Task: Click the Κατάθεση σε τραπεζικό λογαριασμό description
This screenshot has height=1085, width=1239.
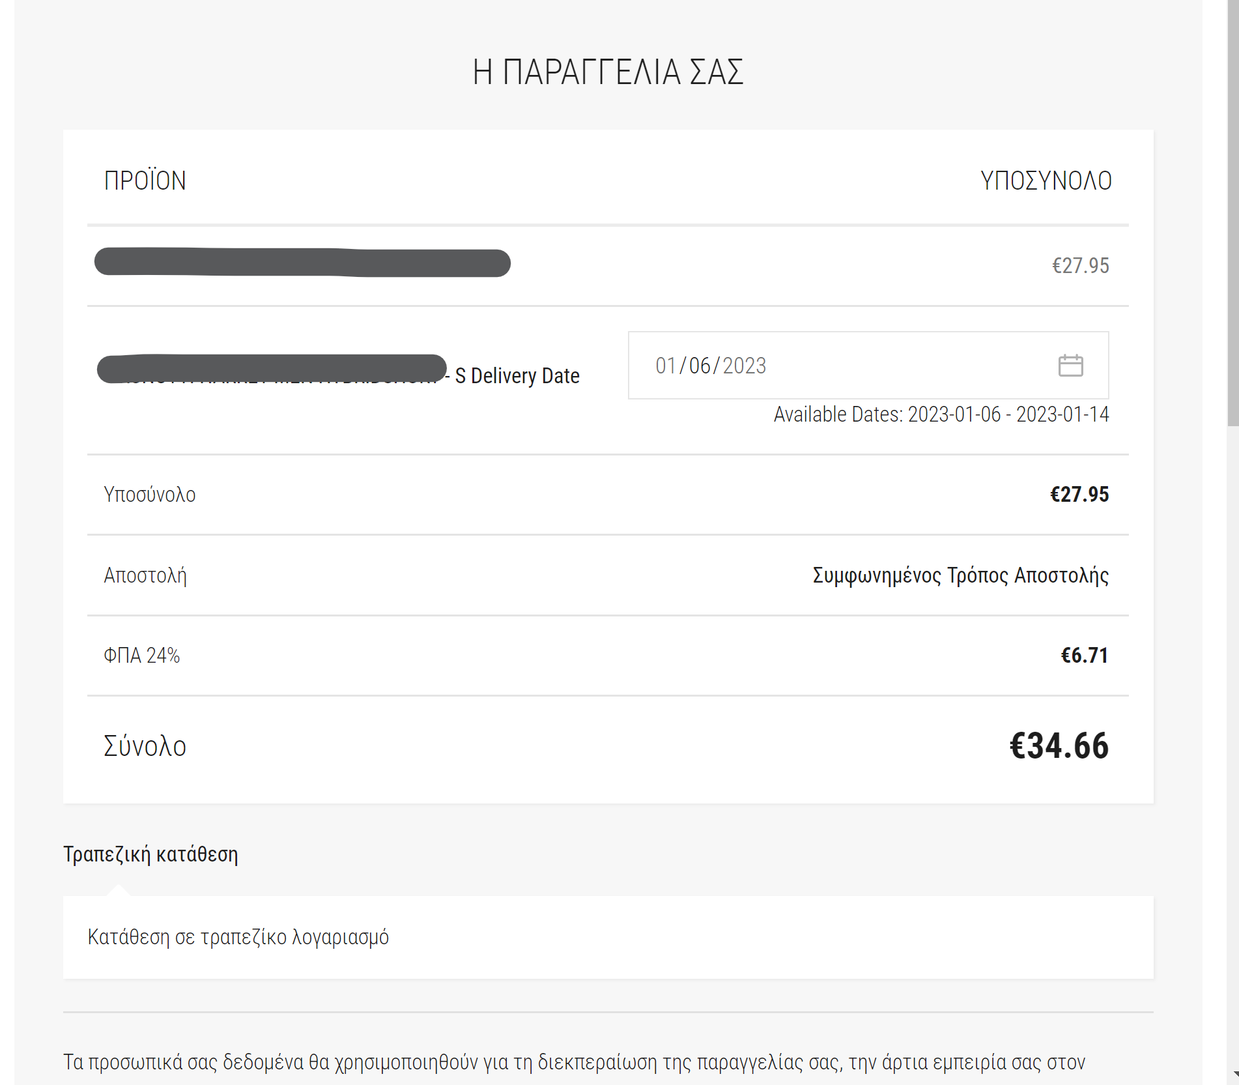Action: point(238,937)
